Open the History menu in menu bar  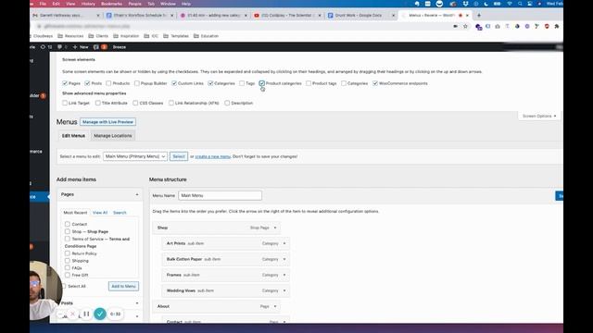coord(88,4)
